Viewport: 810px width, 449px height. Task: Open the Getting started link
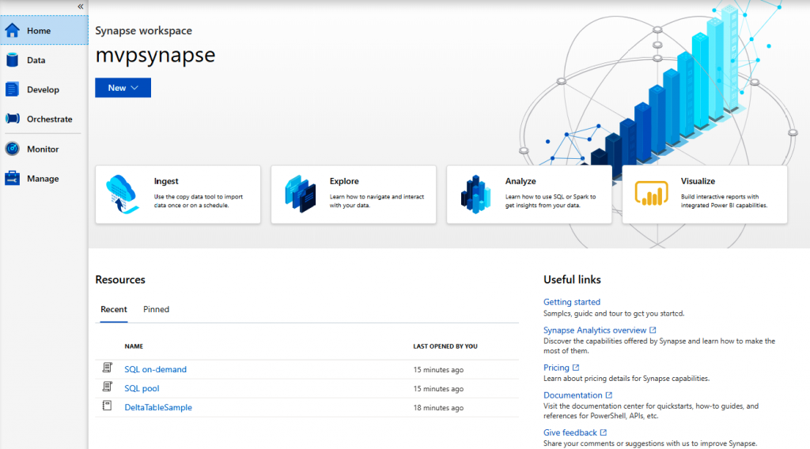click(571, 302)
